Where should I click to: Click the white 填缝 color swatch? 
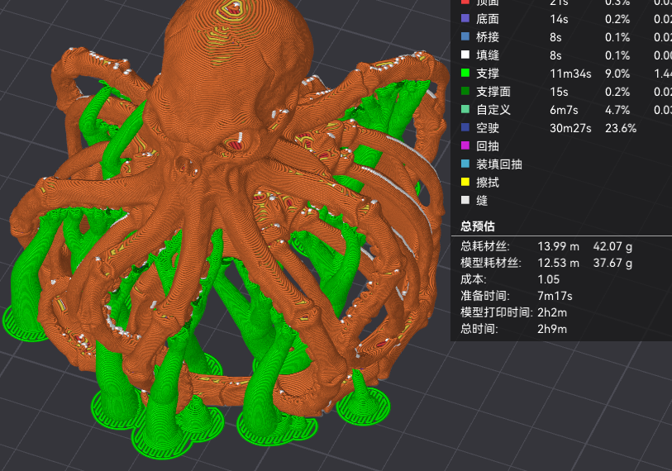click(465, 55)
